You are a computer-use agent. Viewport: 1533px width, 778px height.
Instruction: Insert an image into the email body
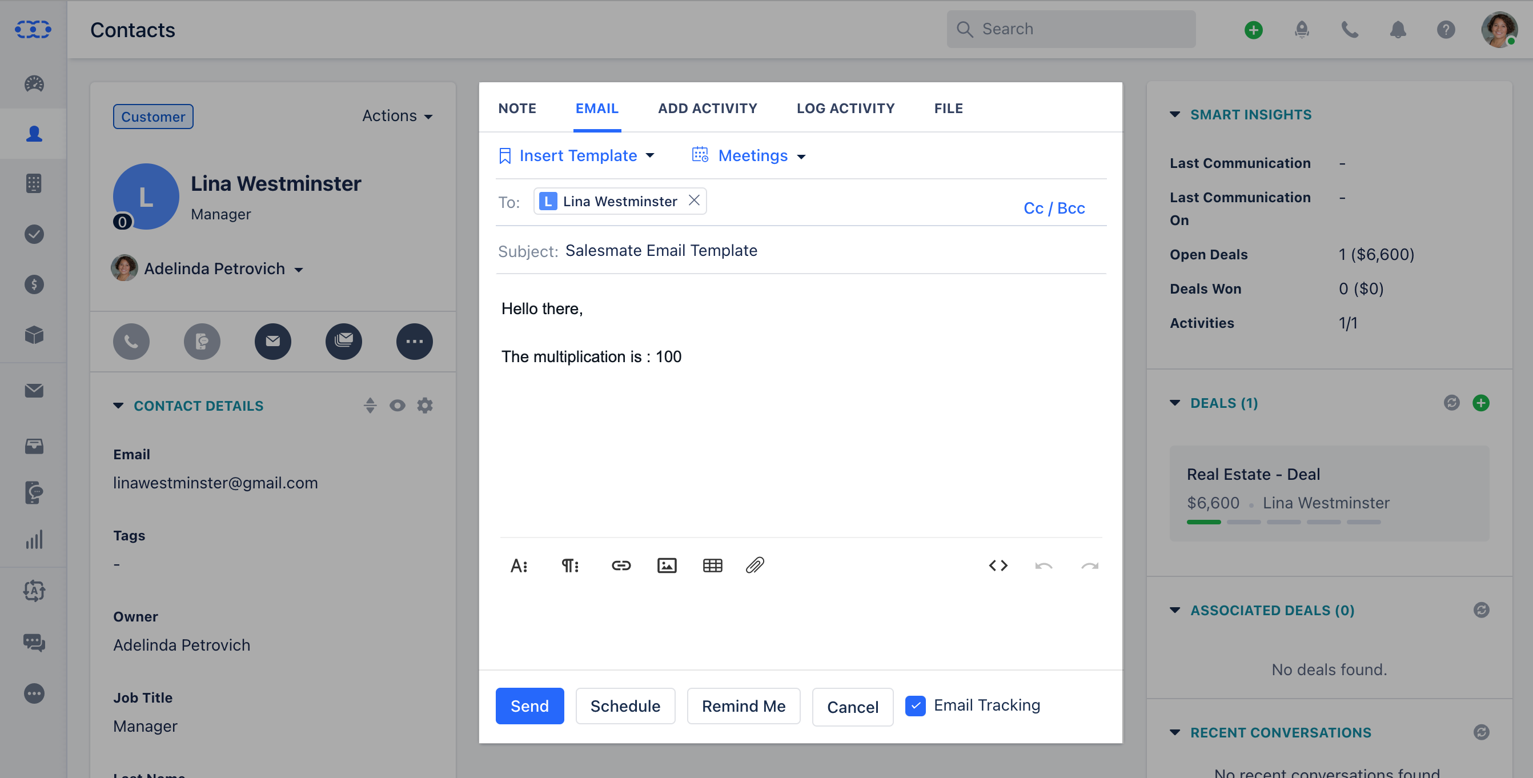coord(667,566)
